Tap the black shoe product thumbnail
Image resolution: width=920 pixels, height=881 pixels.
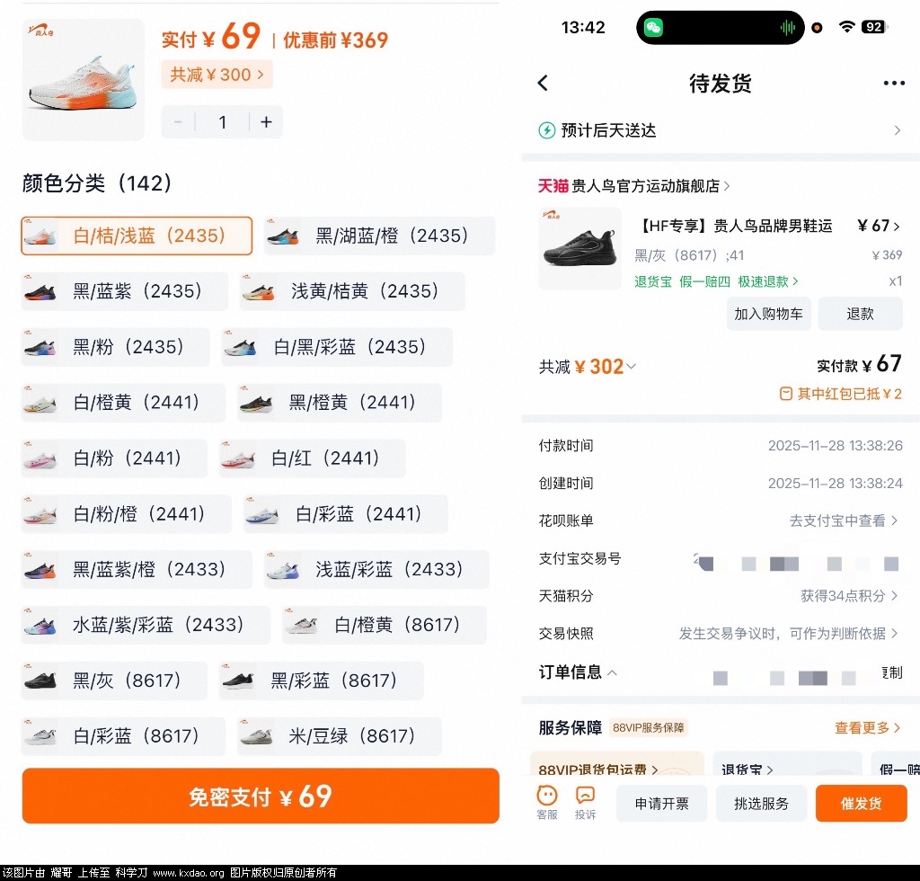[579, 249]
